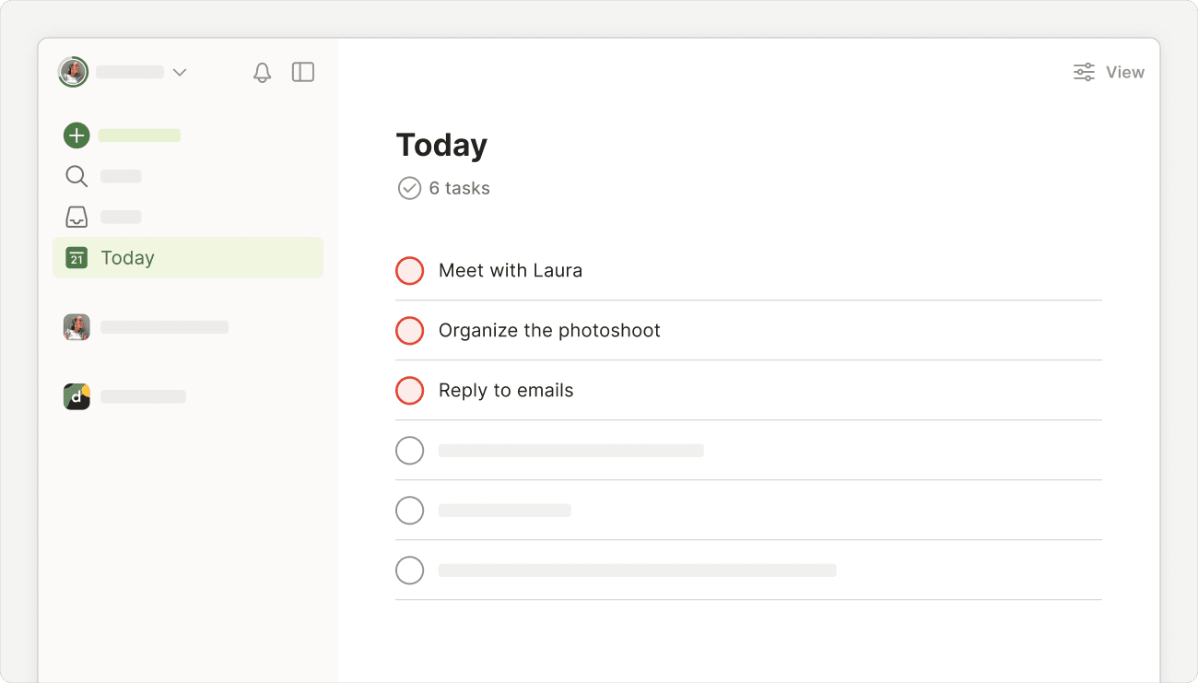The height and width of the screenshot is (683, 1198).
Task: Click the fourth empty task circle
Action: tap(409, 450)
